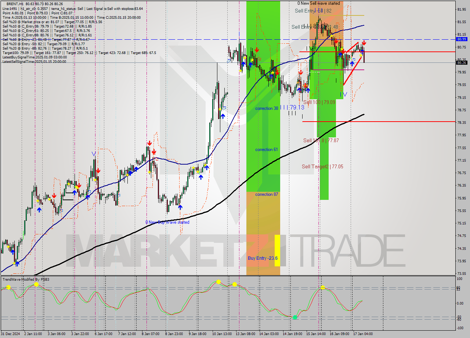Click the '8 Jan 07:00' time label
The height and width of the screenshot is (338, 470).
pyautogui.click(x=150, y=334)
